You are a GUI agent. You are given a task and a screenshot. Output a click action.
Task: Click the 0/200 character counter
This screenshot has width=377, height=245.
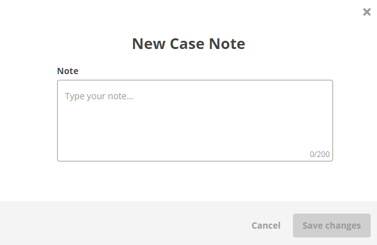[319, 155]
